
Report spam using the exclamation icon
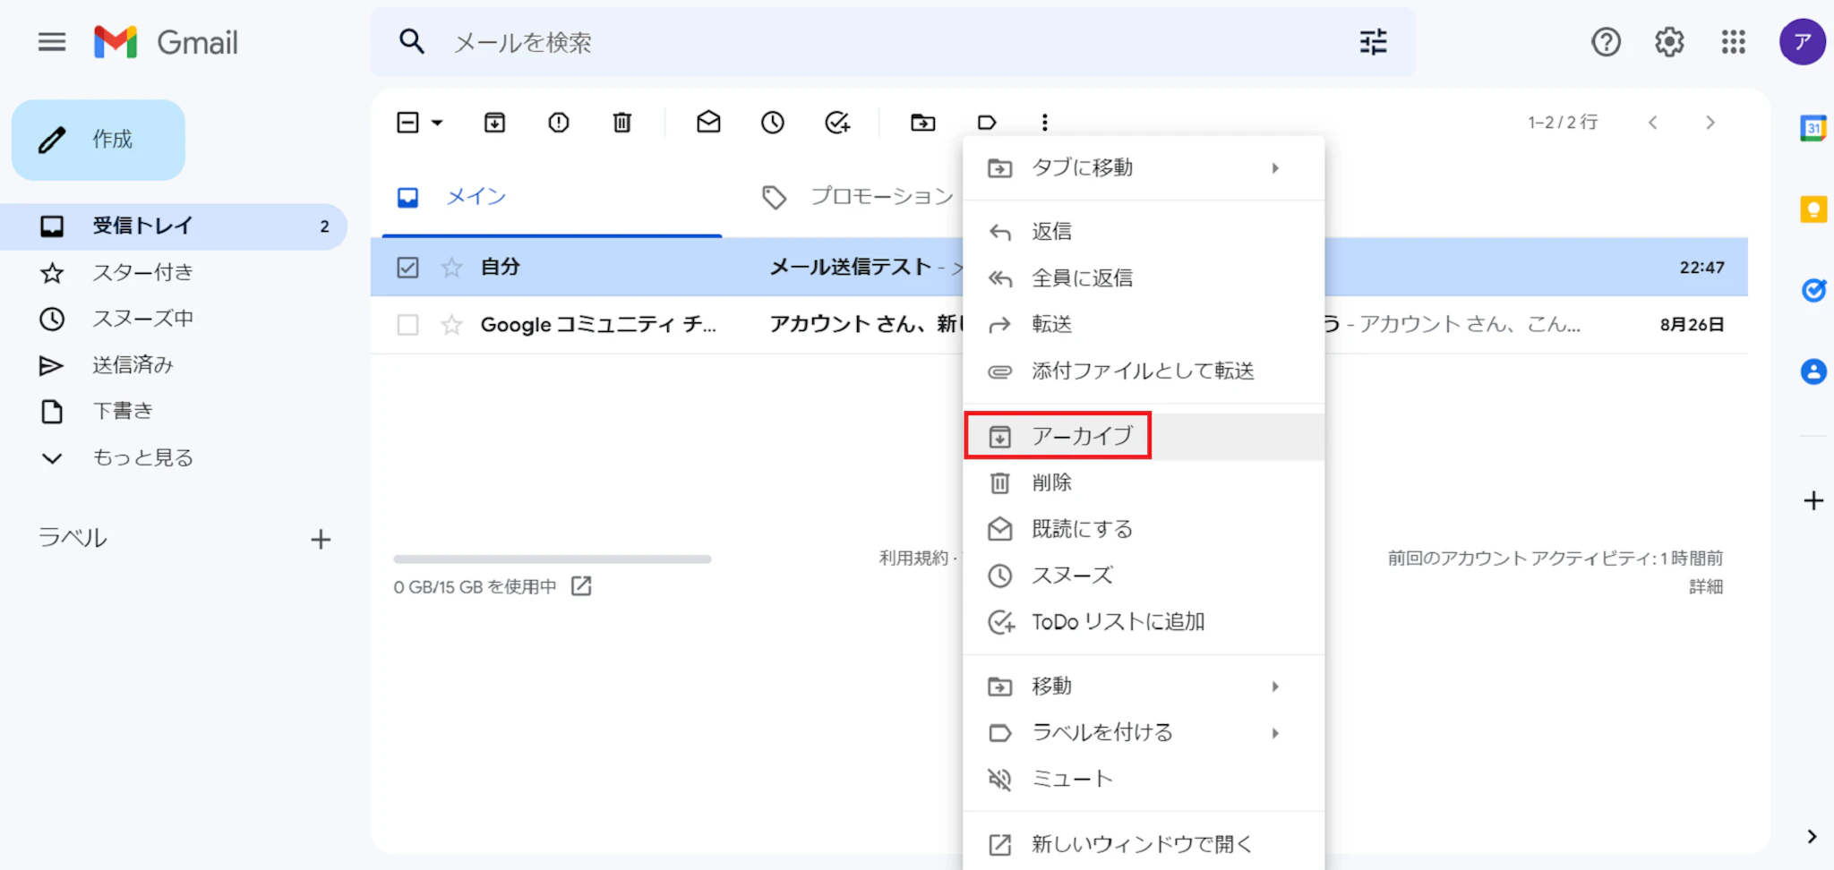click(x=558, y=123)
